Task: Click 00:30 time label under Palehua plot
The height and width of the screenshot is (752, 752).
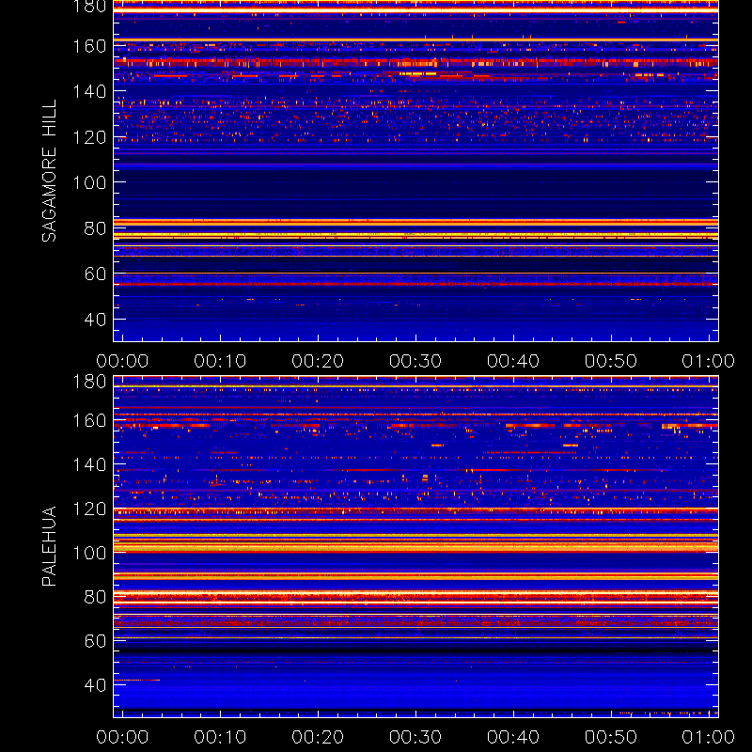Action: (415, 737)
